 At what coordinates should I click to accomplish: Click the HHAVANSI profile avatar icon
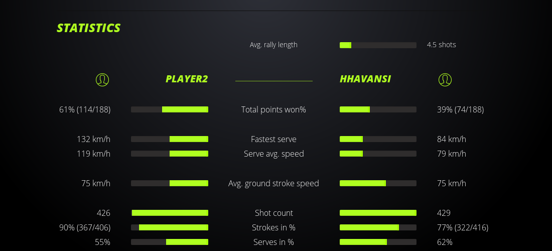click(x=445, y=79)
